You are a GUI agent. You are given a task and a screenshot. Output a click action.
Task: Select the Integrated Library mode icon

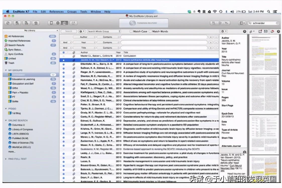[x=64, y=23]
